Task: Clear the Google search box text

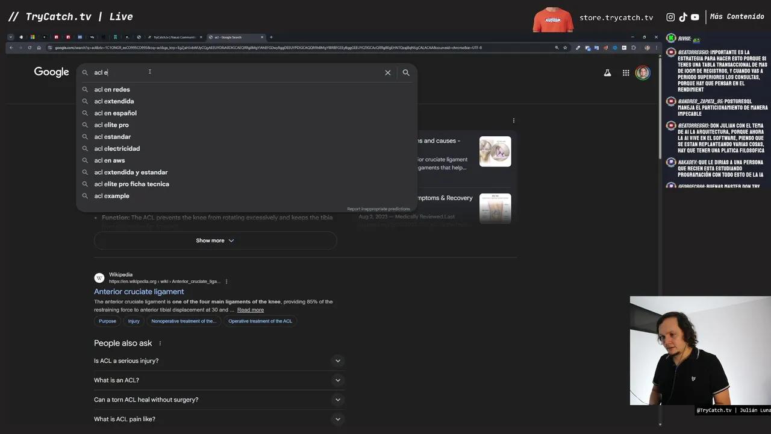Action: pos(388,72)
